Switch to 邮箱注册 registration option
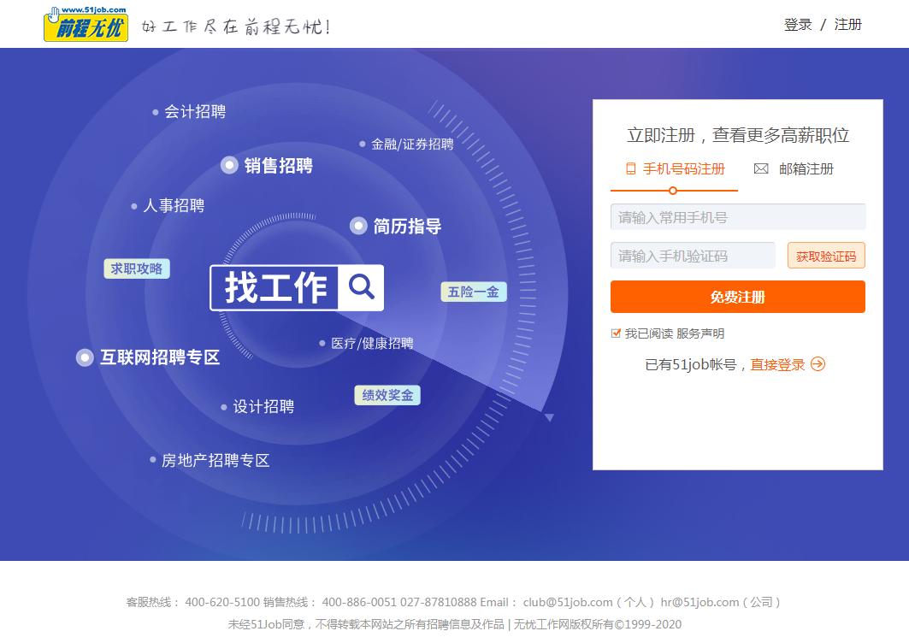The width and height of the screenshot is (909, 643). [x=804, y=168]
